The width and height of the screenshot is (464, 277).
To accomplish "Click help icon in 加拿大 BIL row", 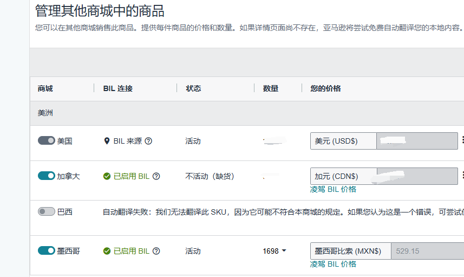I will tap(156, 176).
